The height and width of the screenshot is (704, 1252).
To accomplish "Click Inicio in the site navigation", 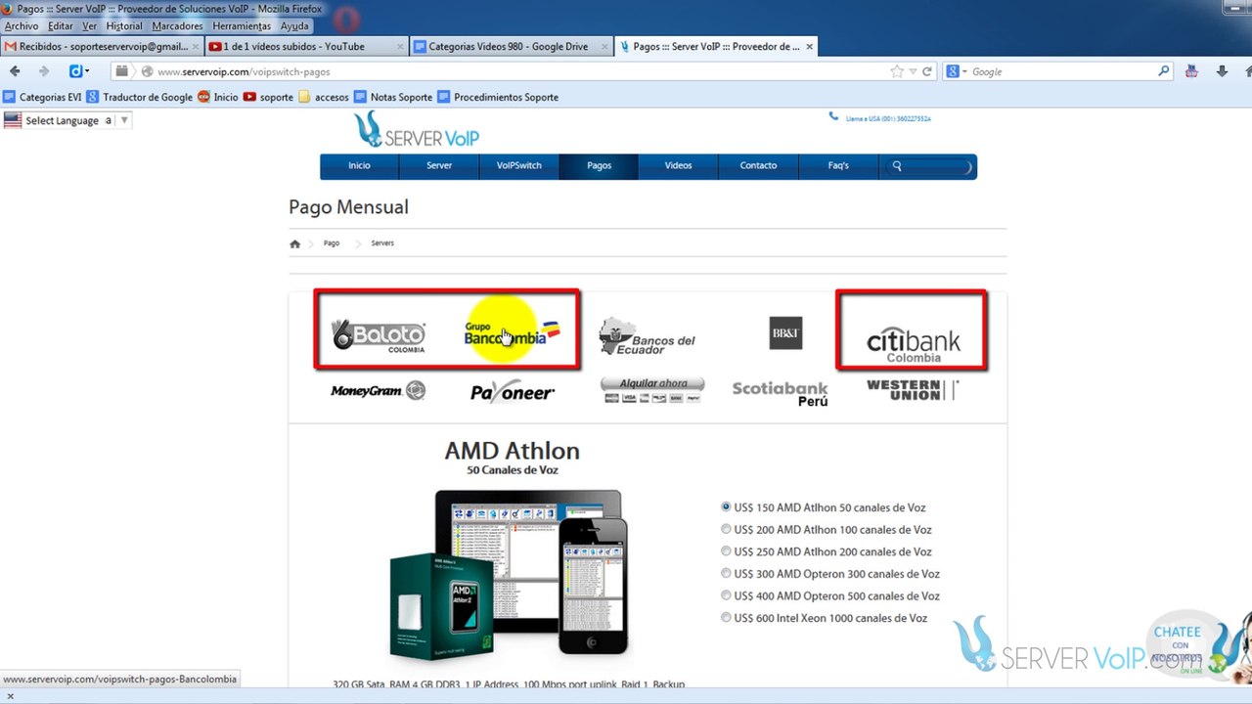I will click(359, 166).
